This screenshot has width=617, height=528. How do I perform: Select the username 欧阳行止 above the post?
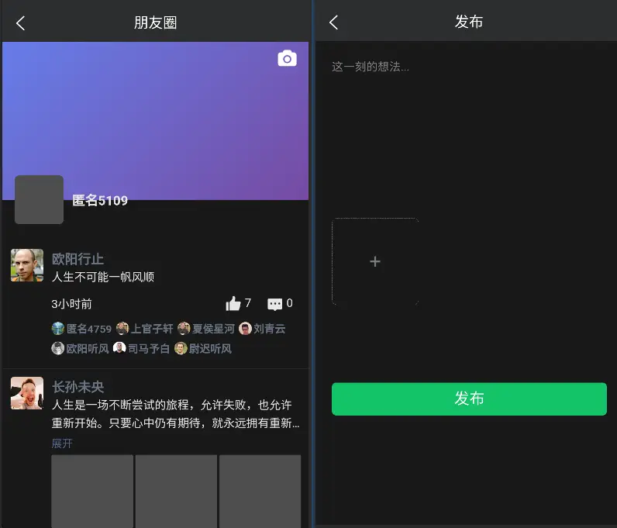point(78,259)
